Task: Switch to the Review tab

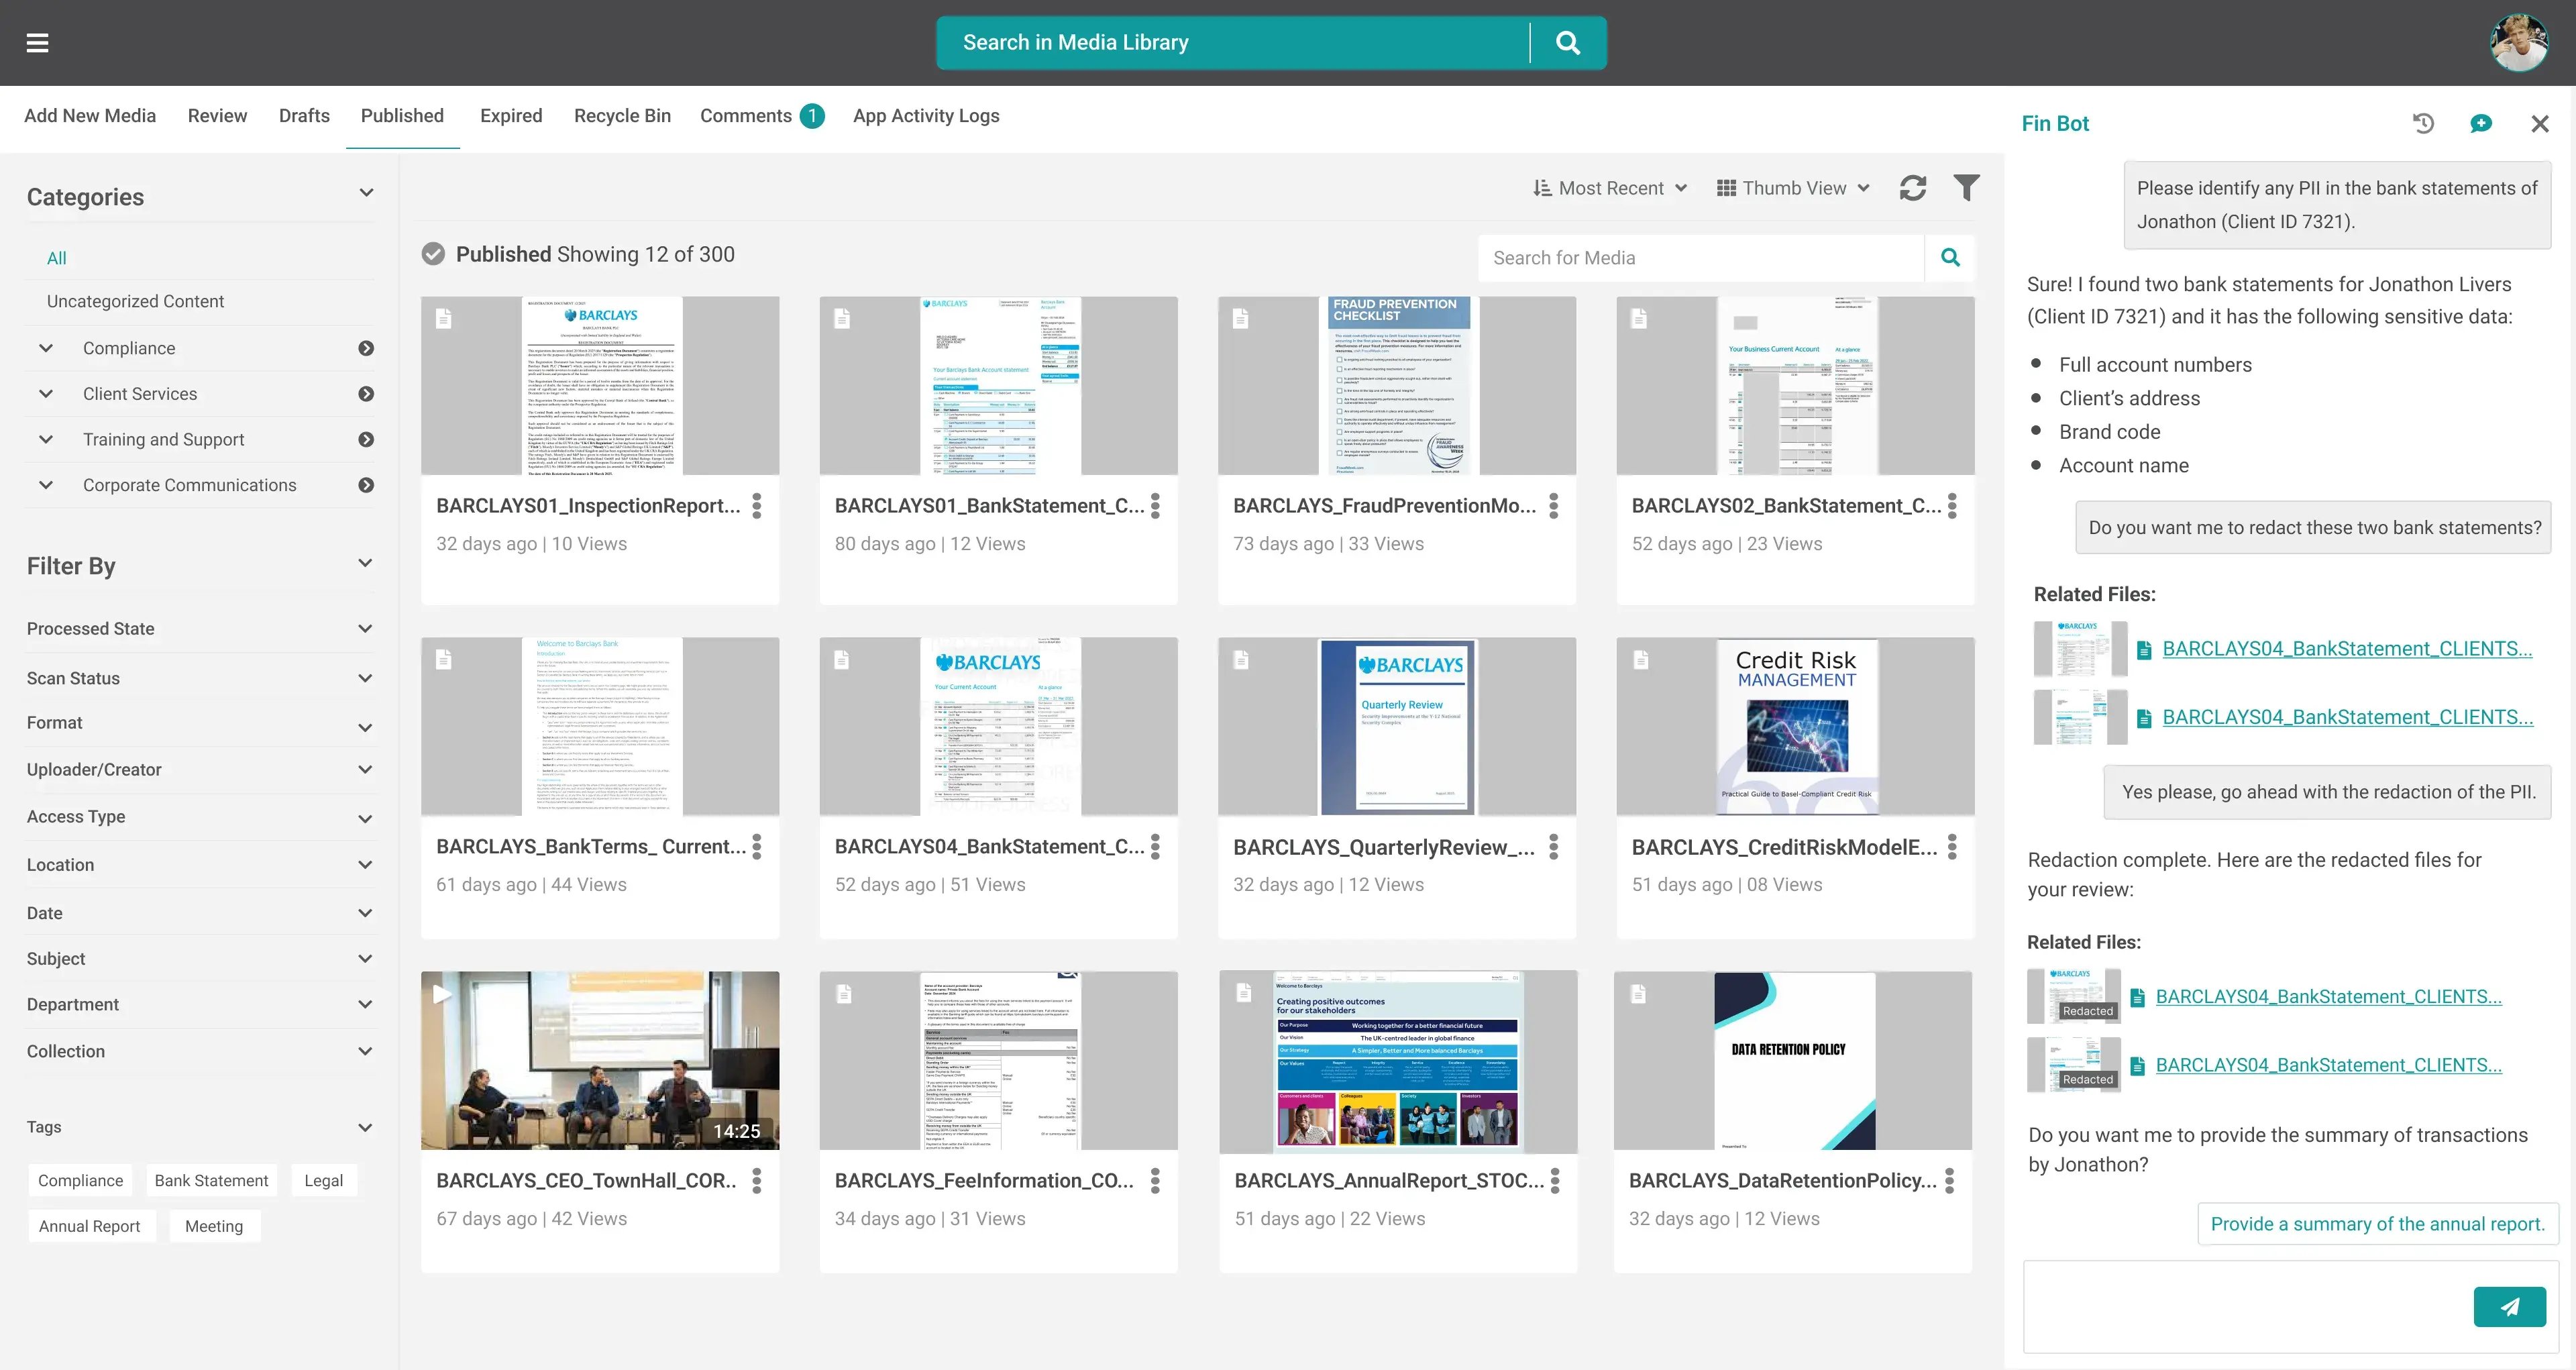Action: coord(217,116)
